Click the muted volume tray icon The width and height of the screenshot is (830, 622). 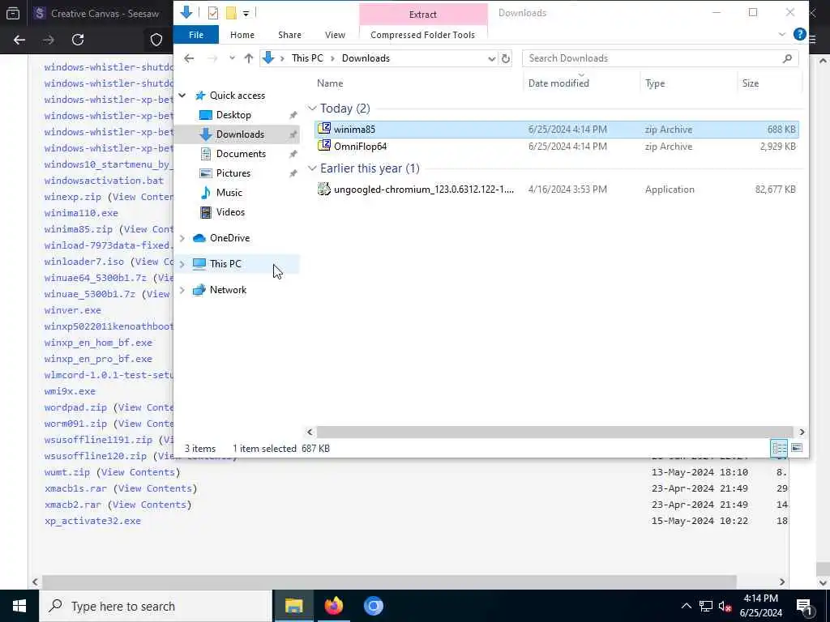coord(725,606)
